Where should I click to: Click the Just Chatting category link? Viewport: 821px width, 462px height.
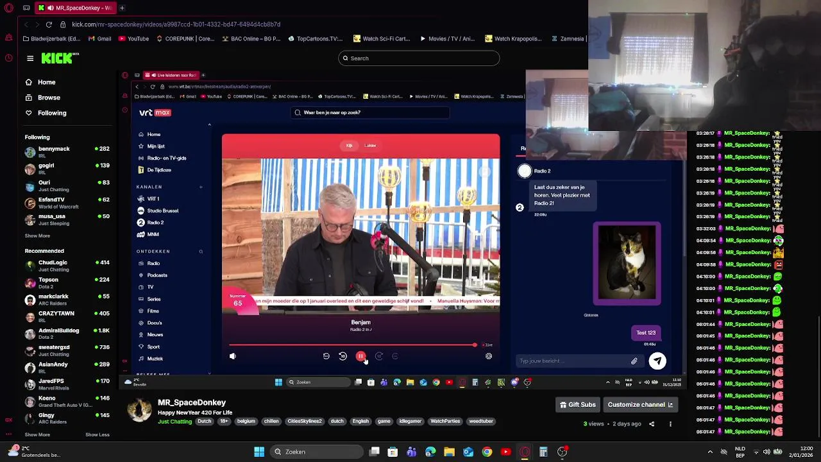coord(174,422)
